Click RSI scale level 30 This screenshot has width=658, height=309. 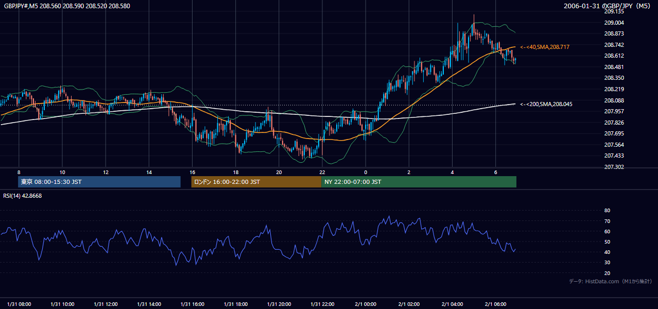[x=607, y=263]
